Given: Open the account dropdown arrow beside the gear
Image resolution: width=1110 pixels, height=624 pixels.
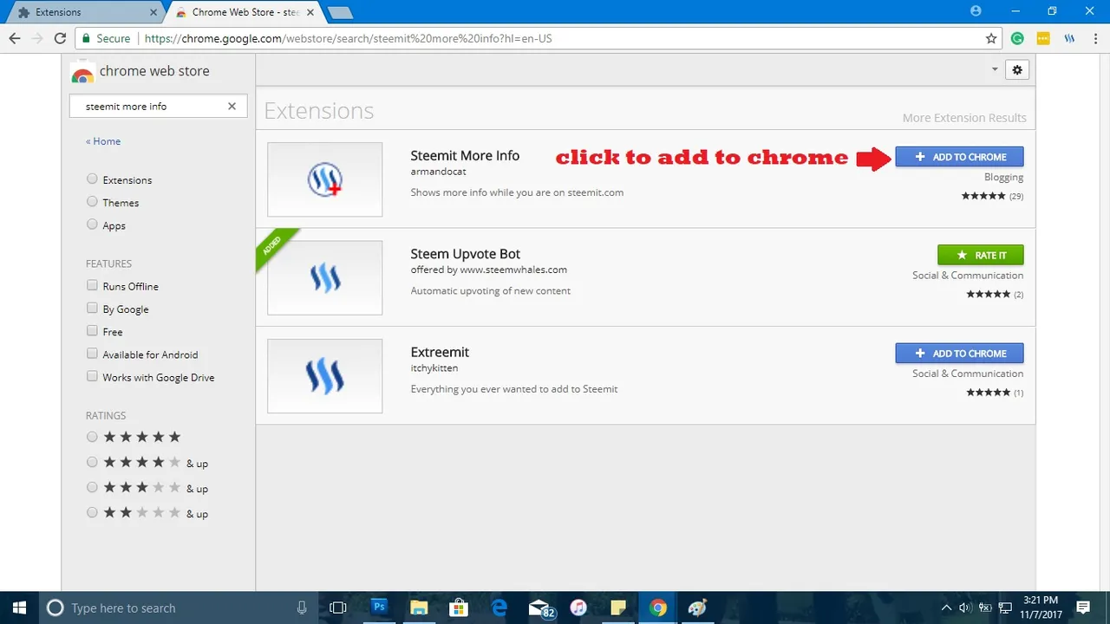Looking at the screenshot, I should (x=995, y=70).
